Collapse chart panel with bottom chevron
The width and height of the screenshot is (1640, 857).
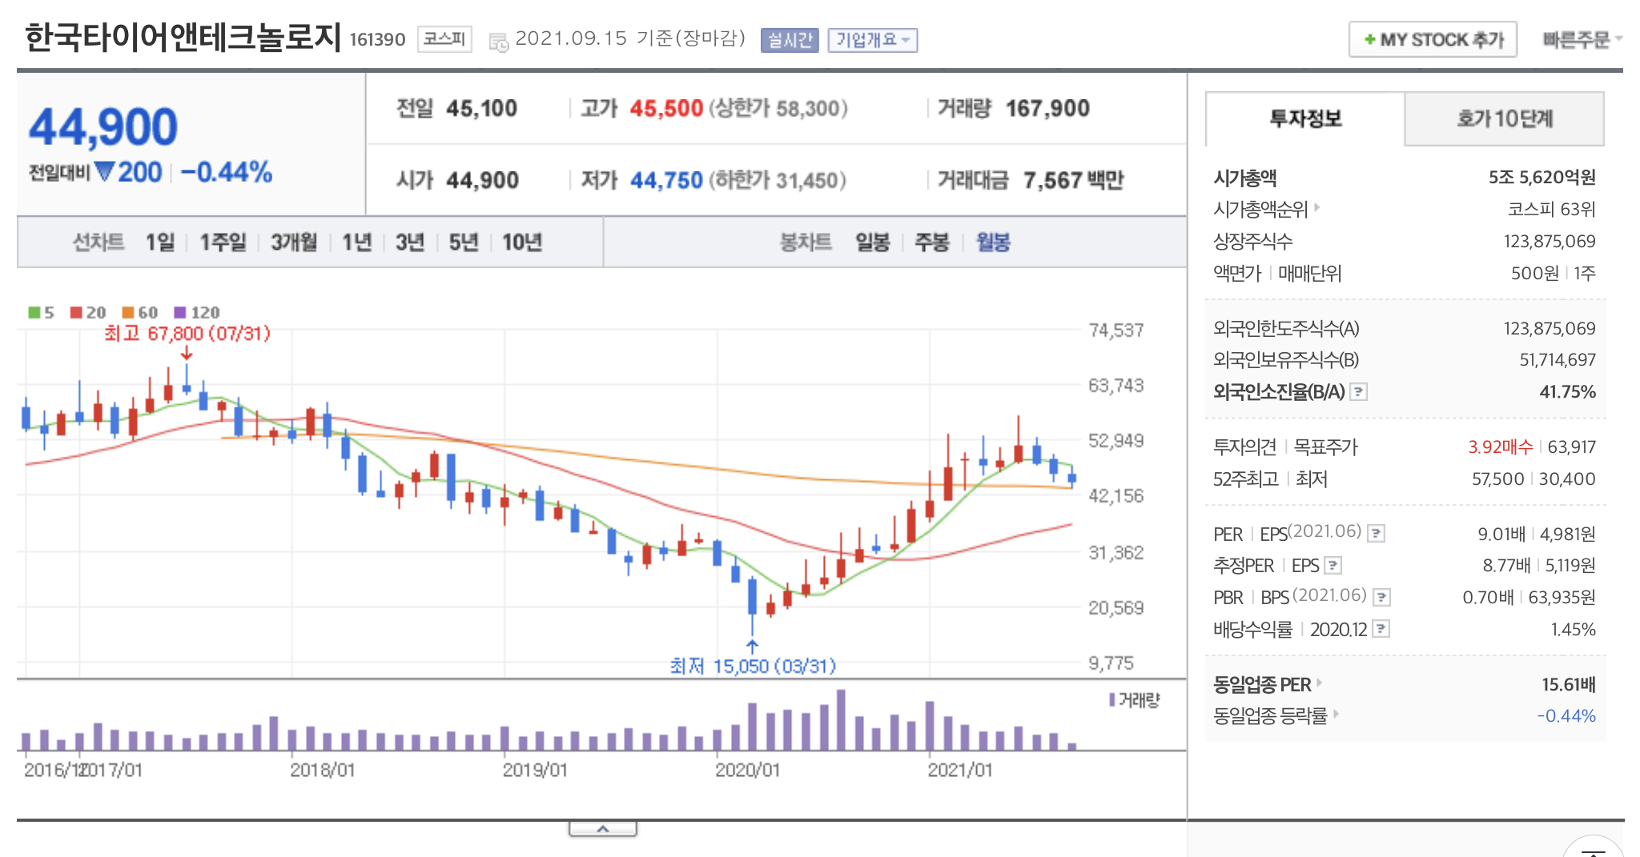pos(603,829)
